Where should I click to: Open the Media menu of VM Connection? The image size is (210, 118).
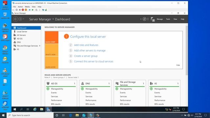[x=27, y=7]
